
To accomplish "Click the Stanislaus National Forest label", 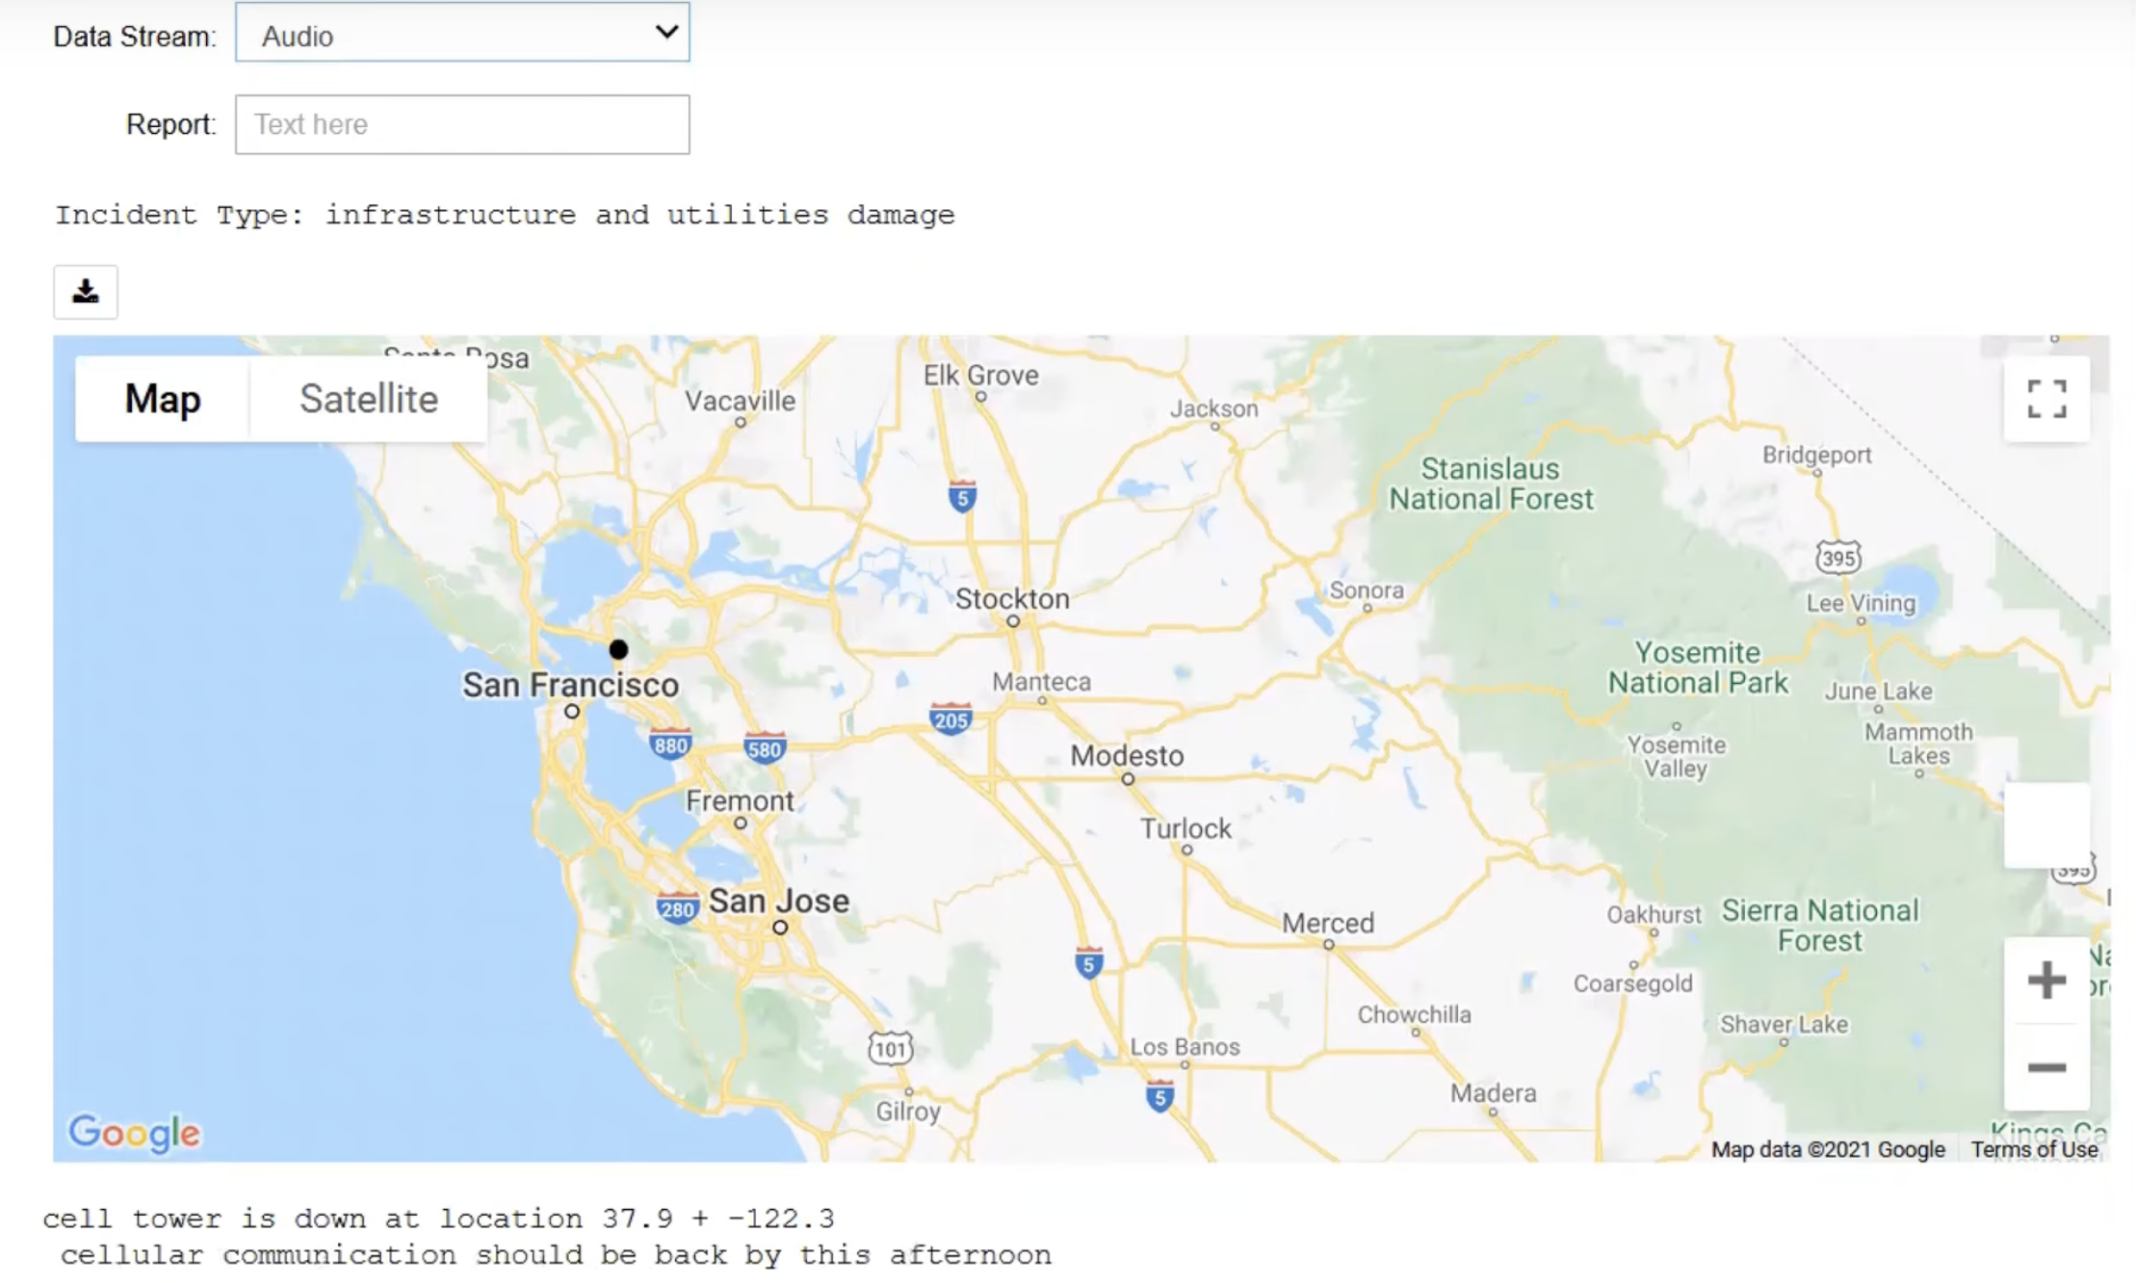I will point(1491,484).
